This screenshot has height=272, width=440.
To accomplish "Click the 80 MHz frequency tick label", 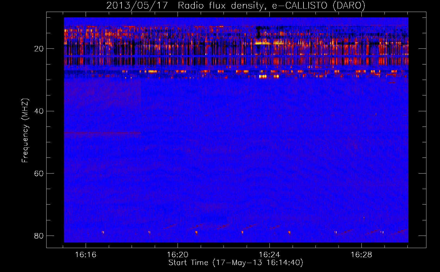I will point(39,236).
